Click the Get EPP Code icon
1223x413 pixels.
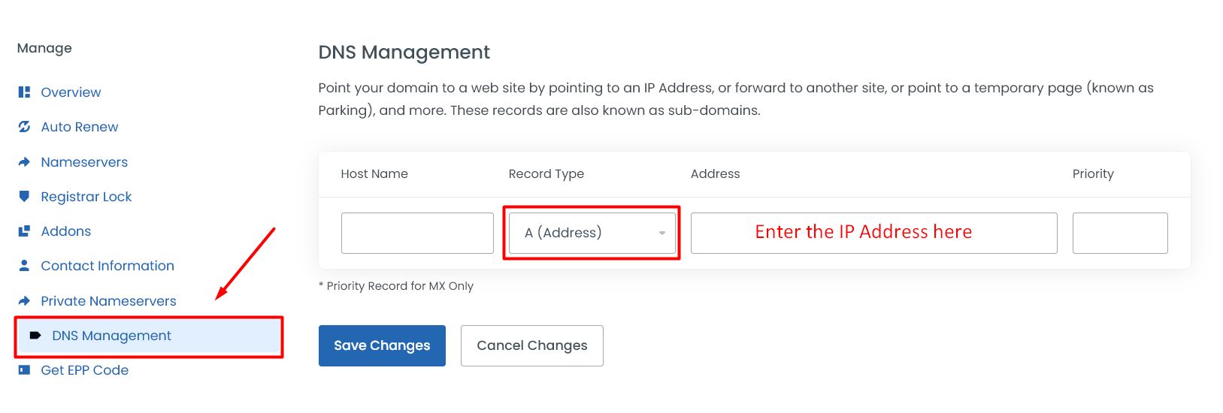(x=24, y=370)
